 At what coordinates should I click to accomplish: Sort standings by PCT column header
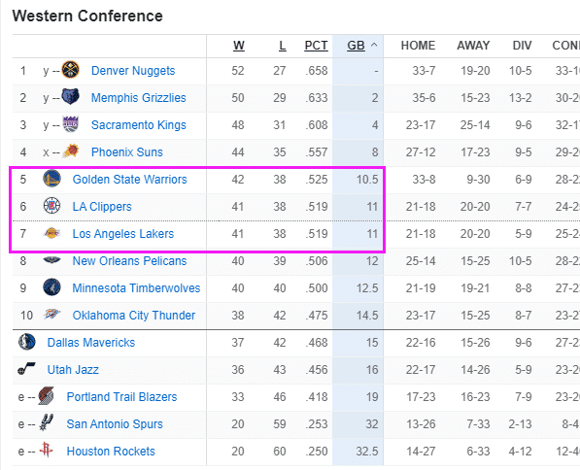point(316,46)
